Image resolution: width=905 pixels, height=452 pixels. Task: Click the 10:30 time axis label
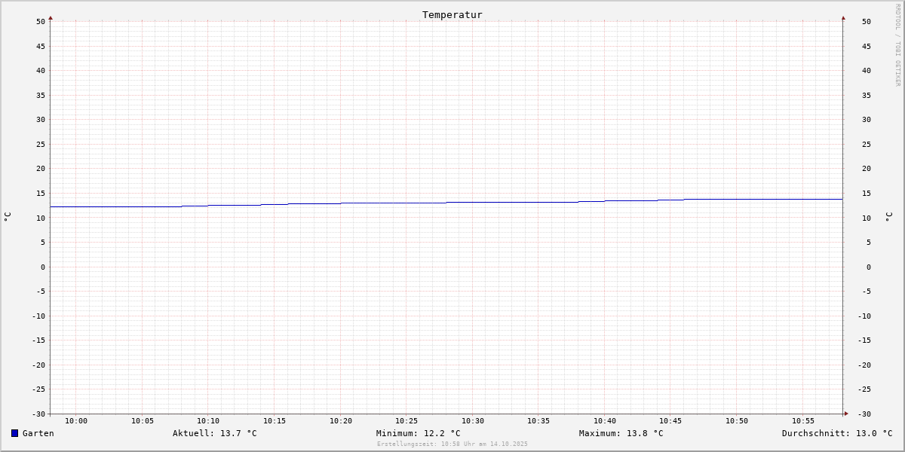click(473, 421)
